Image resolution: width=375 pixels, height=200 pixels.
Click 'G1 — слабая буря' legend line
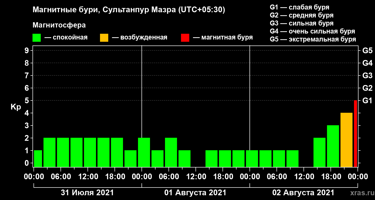click(x=299, y=7)
